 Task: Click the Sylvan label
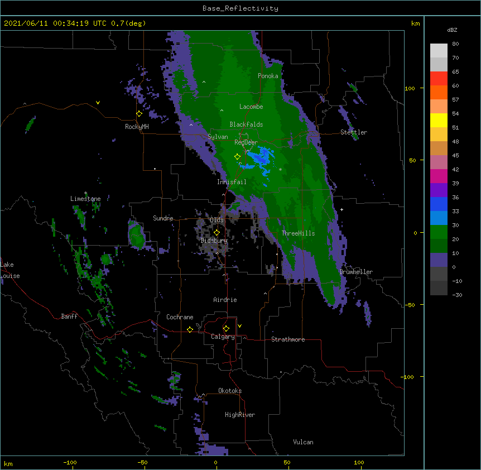(218, 137)
